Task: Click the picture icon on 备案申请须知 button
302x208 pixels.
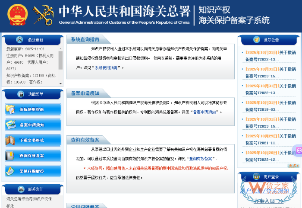Action: click(x=11, y=125)
